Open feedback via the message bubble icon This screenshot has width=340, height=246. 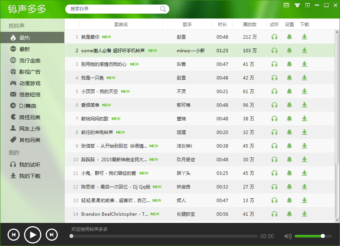coord(286,5)
